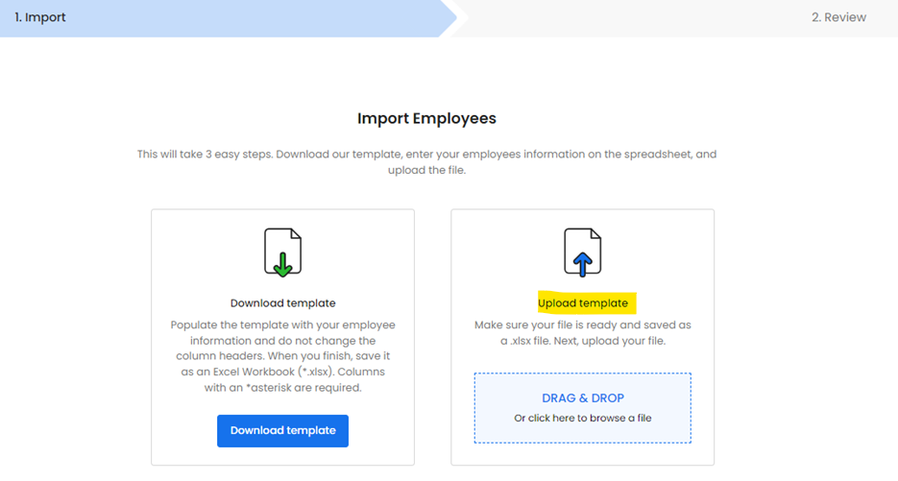
Task: Click the '3 easy steps' intro sentence
Action: click(426, 154)
